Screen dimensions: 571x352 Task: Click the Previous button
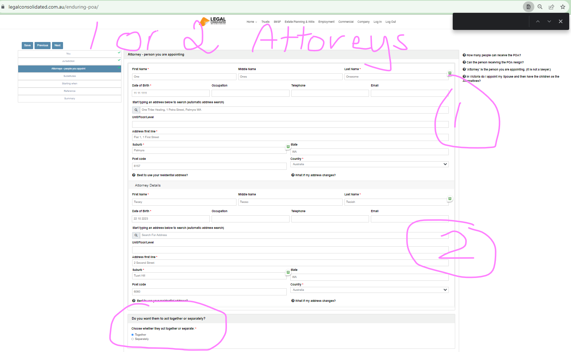tap(42, 45)
